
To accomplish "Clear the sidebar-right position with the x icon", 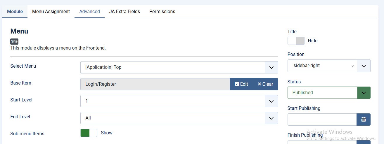I will click(x=352, y=66).
